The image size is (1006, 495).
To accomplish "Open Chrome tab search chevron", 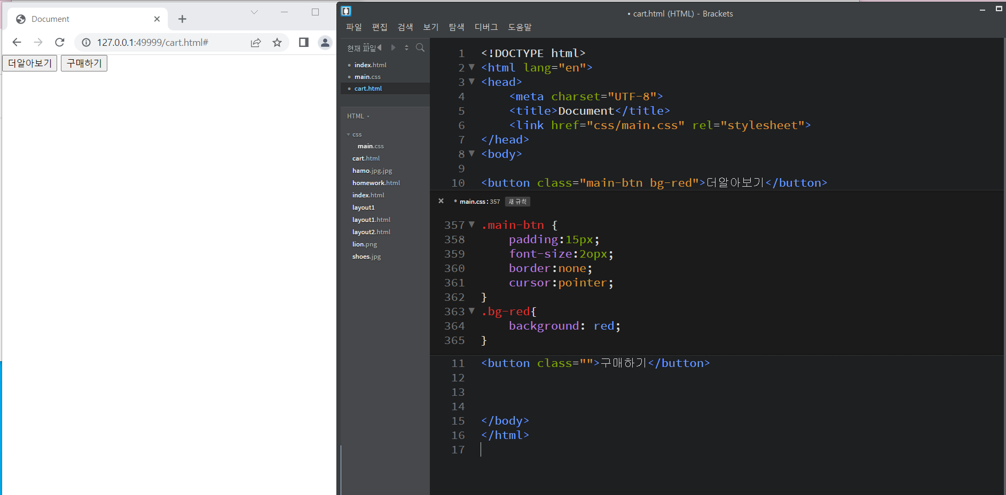I will point(254,12).
